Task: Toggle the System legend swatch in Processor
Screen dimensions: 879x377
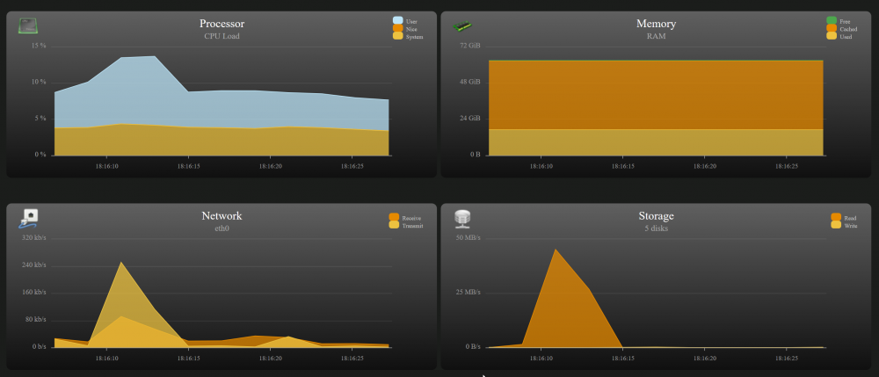Action: coord(397,36)
